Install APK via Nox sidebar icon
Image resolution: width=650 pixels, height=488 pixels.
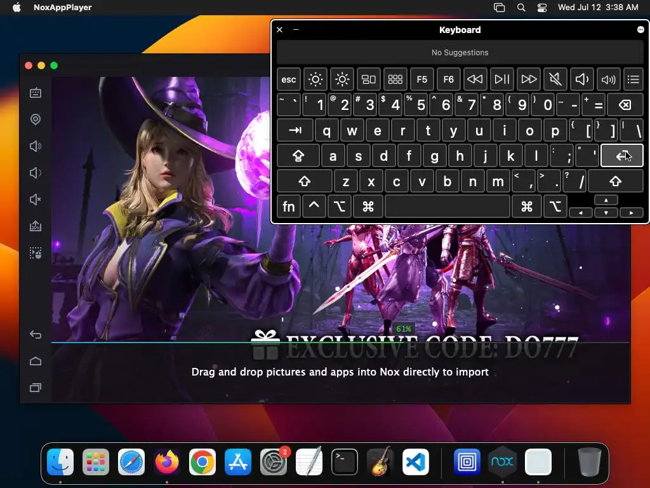coord(36,226)
